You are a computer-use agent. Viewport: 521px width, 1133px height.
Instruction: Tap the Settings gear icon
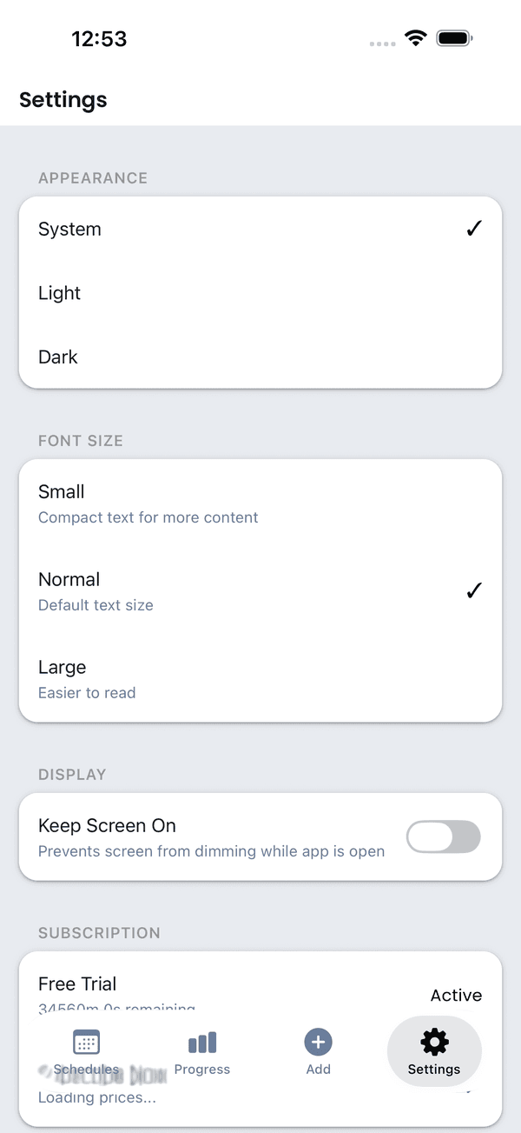tap(434, 1041)
